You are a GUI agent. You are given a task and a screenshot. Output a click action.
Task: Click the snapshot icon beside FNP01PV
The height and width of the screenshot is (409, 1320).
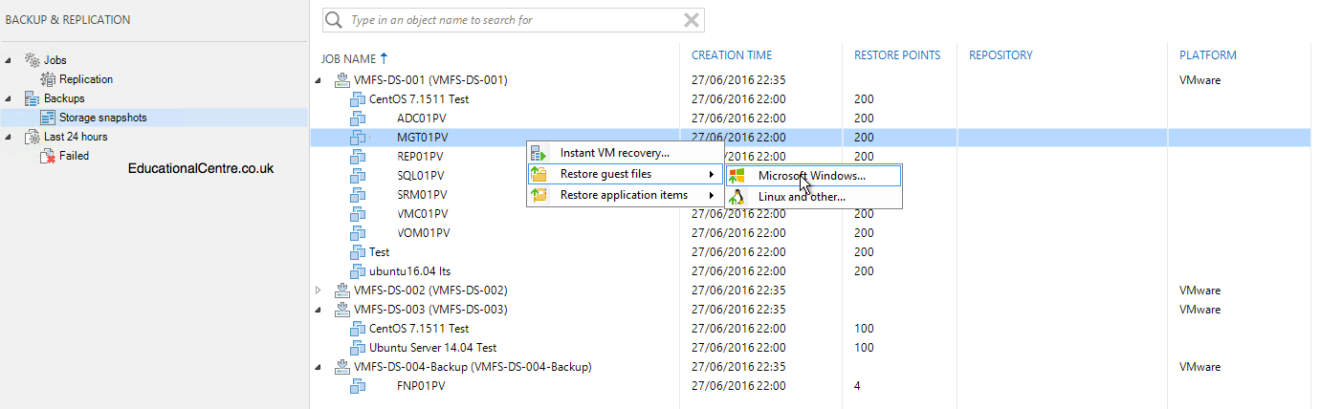point(358,386)
